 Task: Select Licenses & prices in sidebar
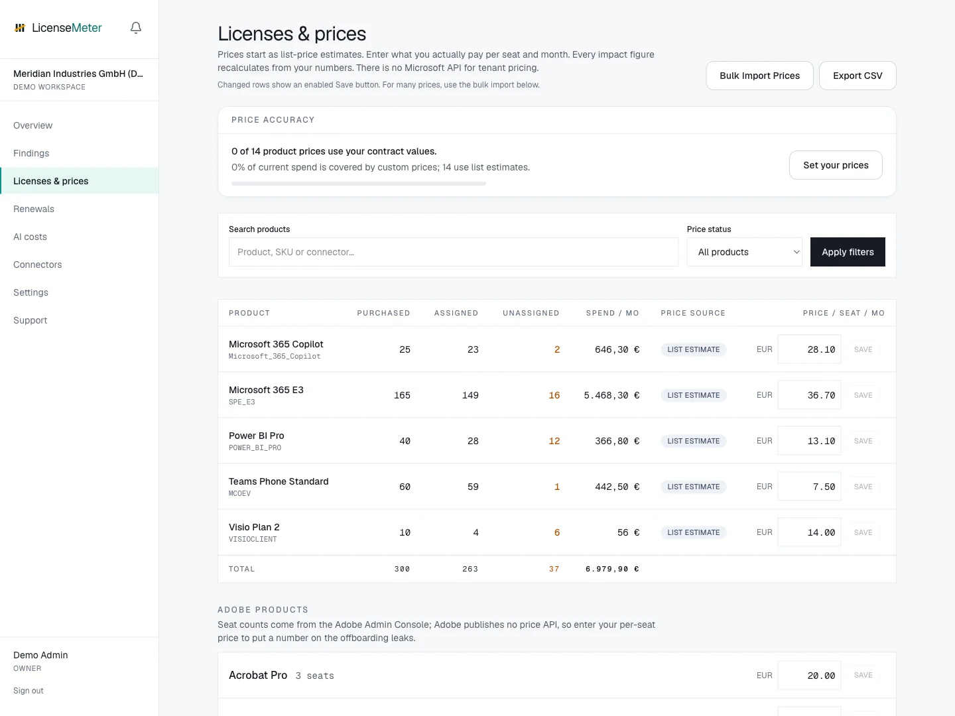click(80, 181)
